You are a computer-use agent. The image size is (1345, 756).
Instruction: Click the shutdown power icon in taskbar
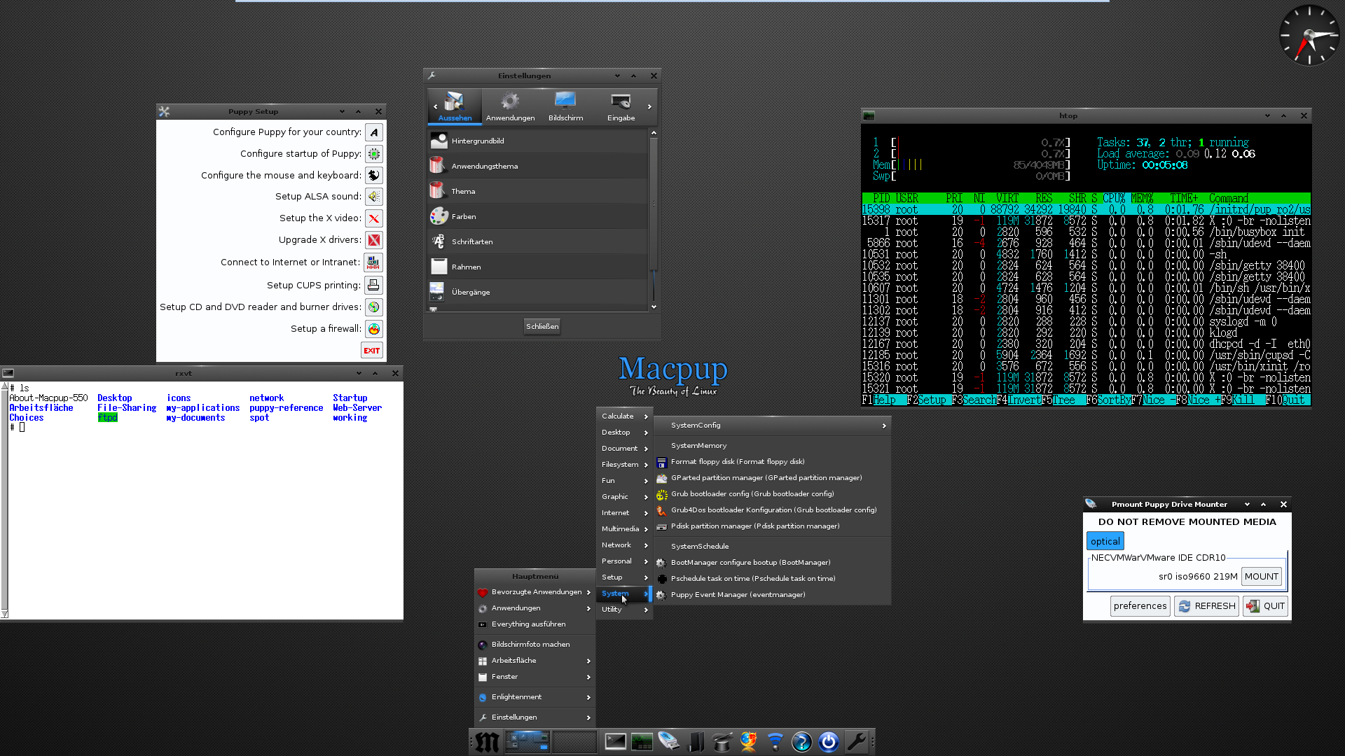point(828,741)
